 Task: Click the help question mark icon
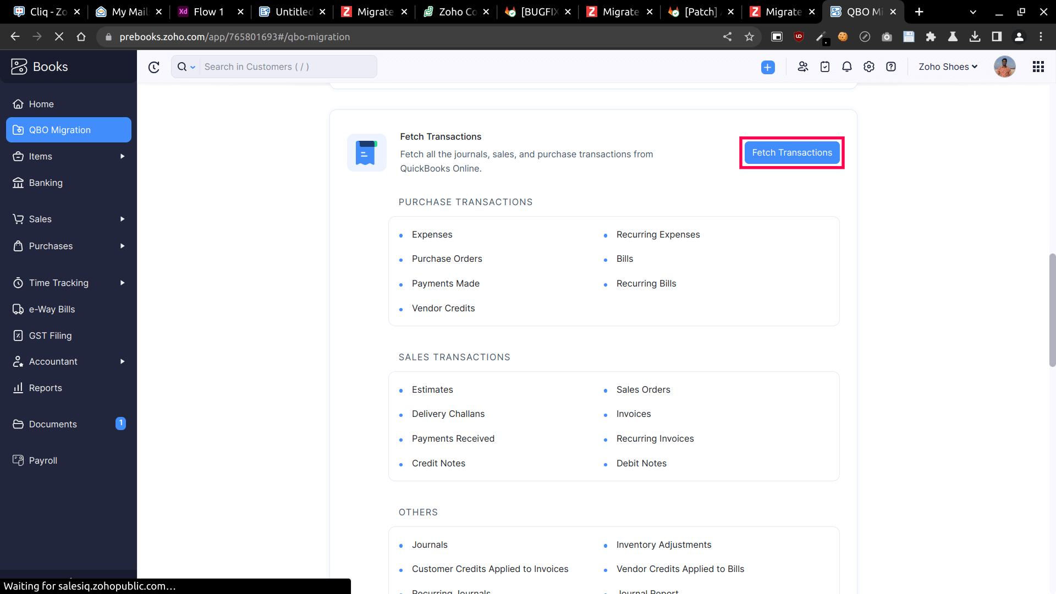click(891, 67)
